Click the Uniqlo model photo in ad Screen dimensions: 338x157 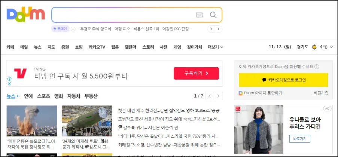[259, 129]
